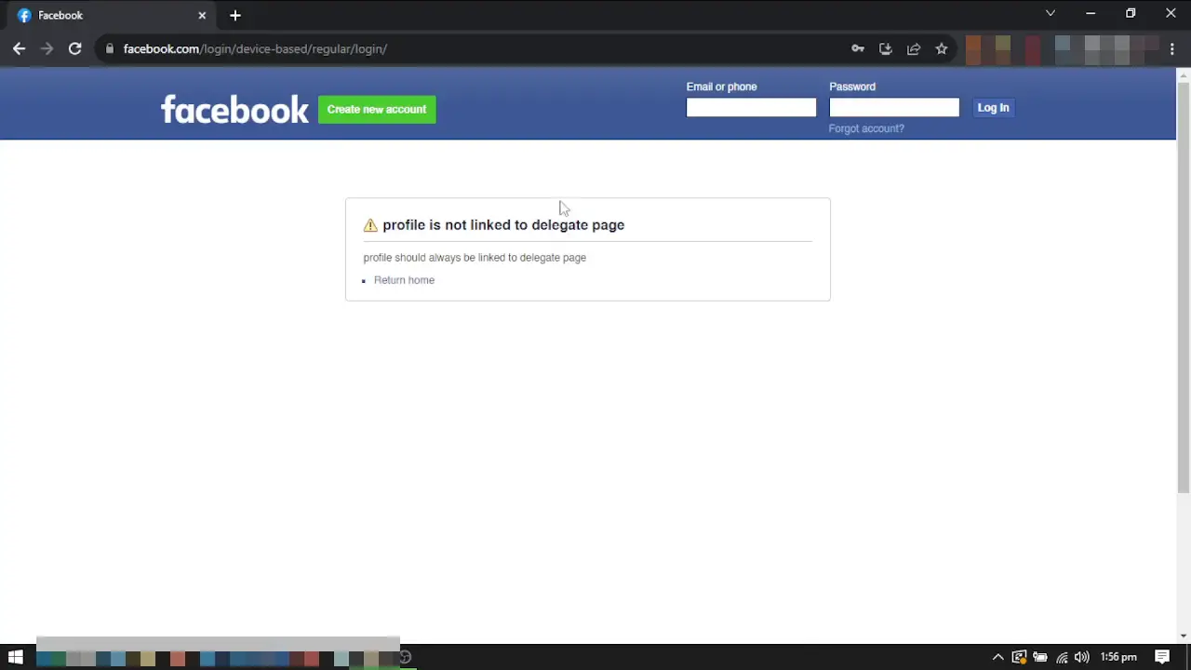Minimize the Chrome window
The image size is (1191, 670).
point(1091,13)
